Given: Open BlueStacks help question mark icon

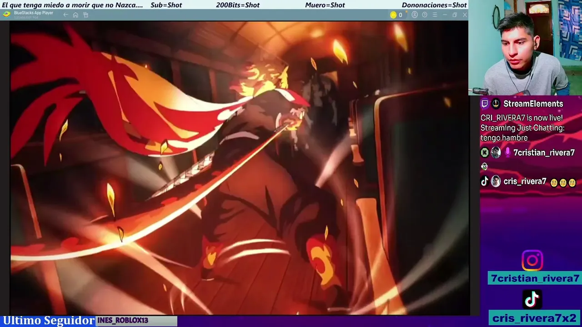Looking at the screenshot, I should coord(425,15).
